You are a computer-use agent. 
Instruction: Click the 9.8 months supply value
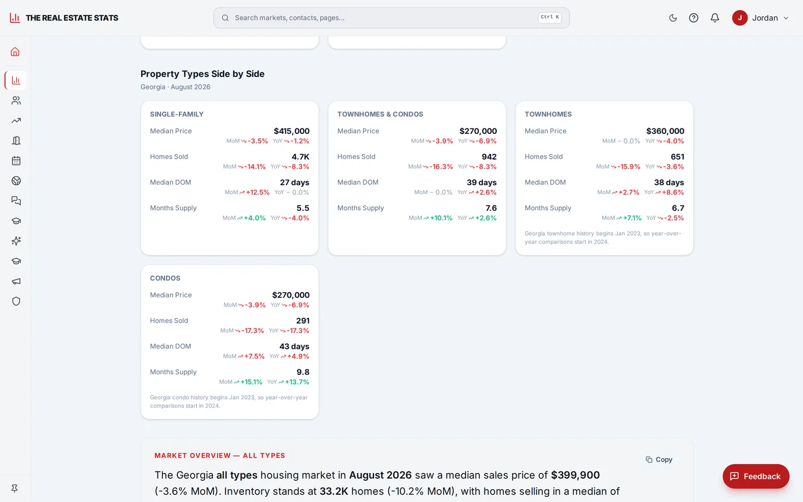point(303,372)
